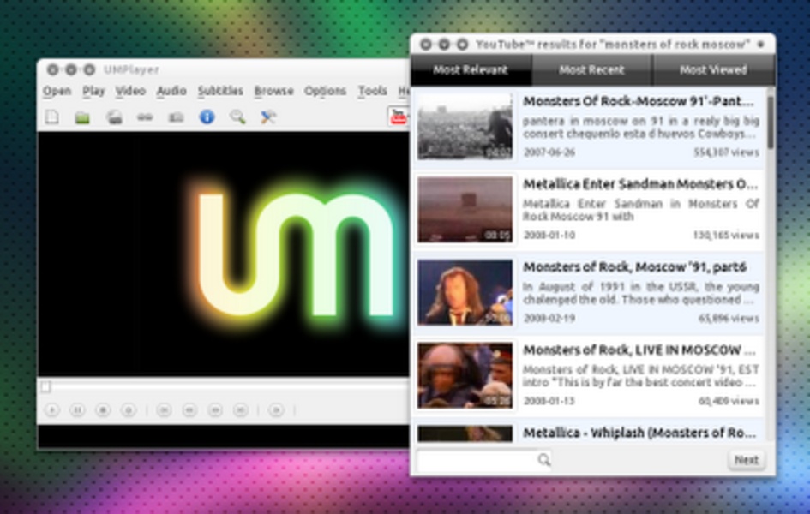Click the seek bar handle in UMPlayer
Viewport: 810px width, 514px height.
tap(46, 386)
